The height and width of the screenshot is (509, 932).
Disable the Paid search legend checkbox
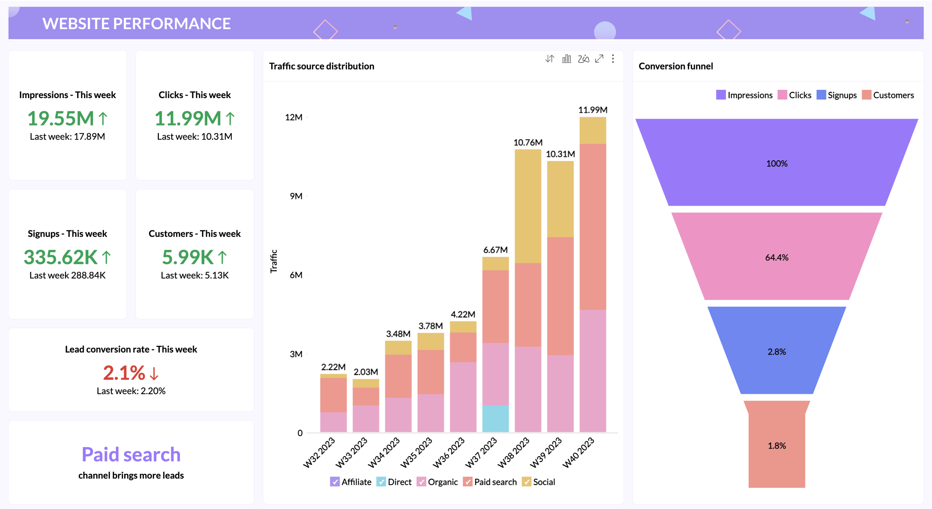467,482
